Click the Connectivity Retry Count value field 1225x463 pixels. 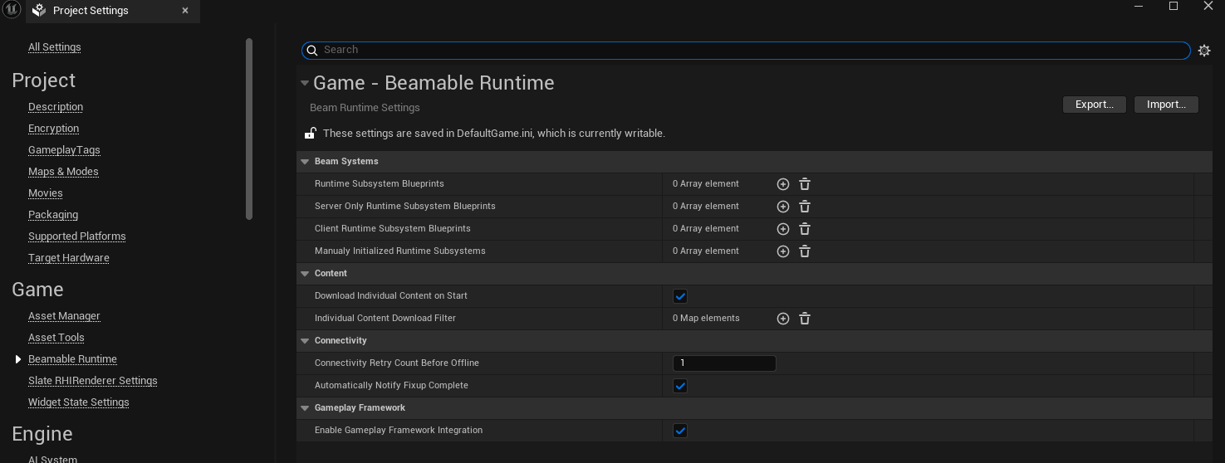click(723, 363)
